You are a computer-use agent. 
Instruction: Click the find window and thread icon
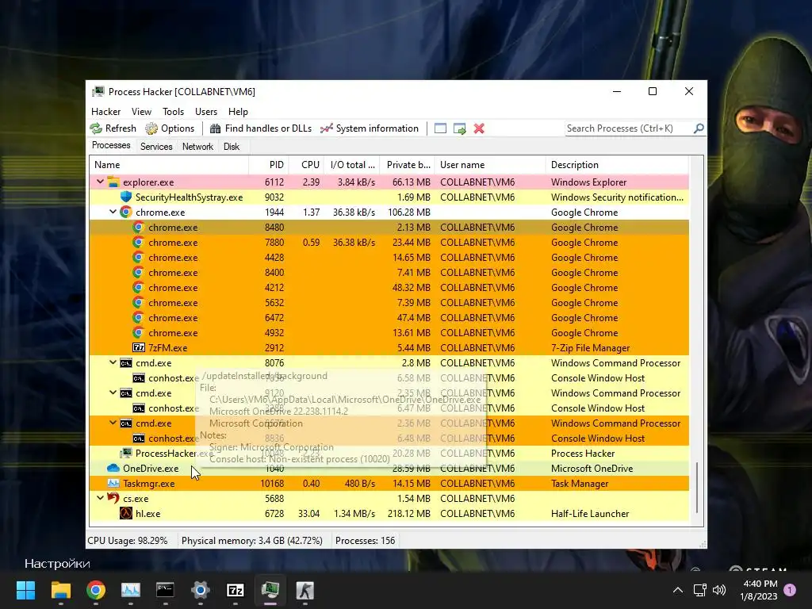pos(459,128)
